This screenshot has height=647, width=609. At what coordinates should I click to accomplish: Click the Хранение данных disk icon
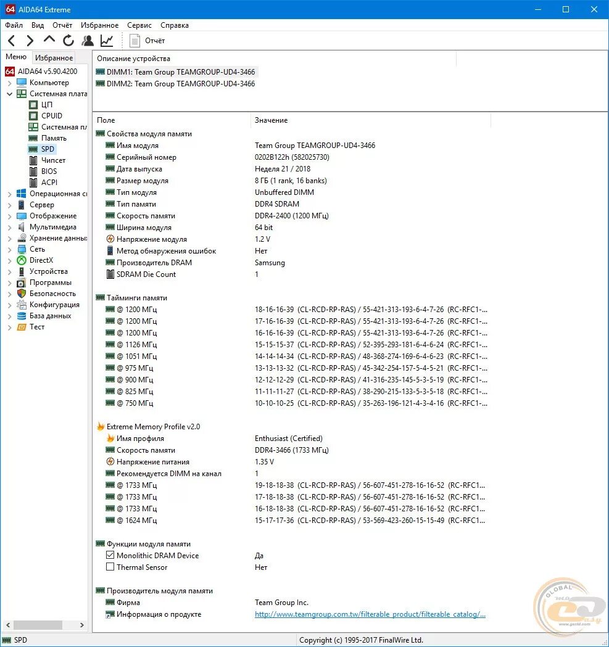coord(22,238)
